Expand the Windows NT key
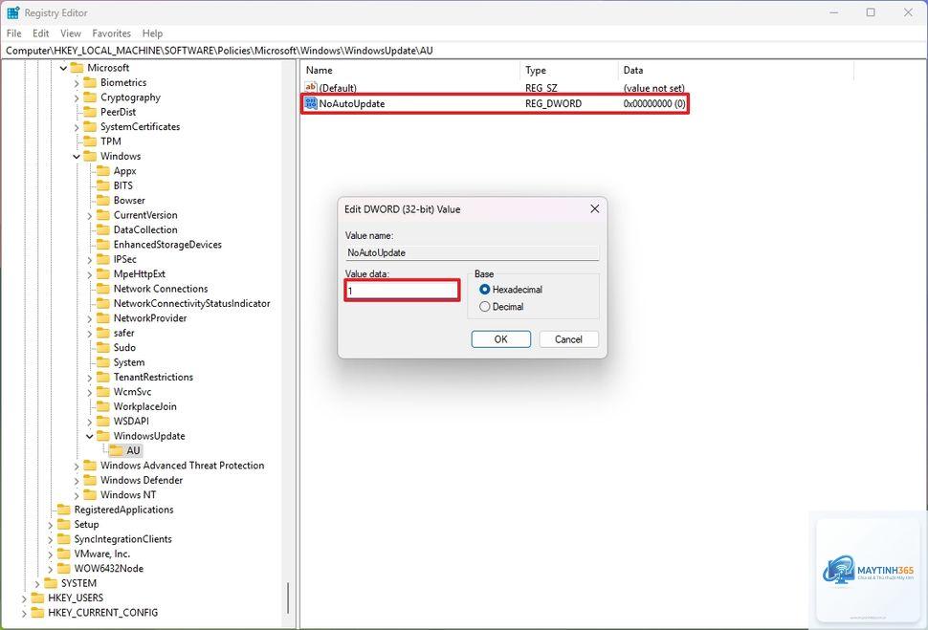 pos(77,496)
